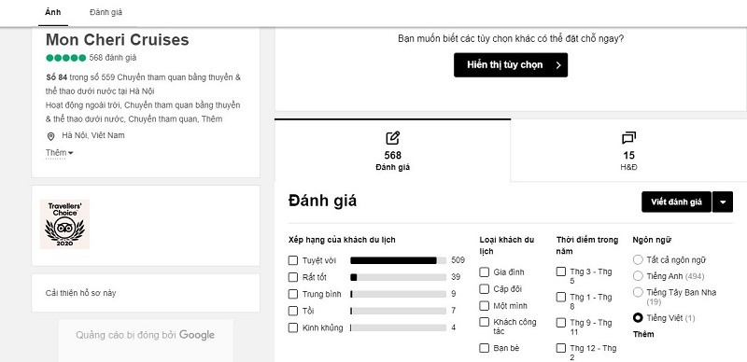The image size is (747, 362).
Task: Check the Tuyệt vời rating checkbox
Action: 293,260
